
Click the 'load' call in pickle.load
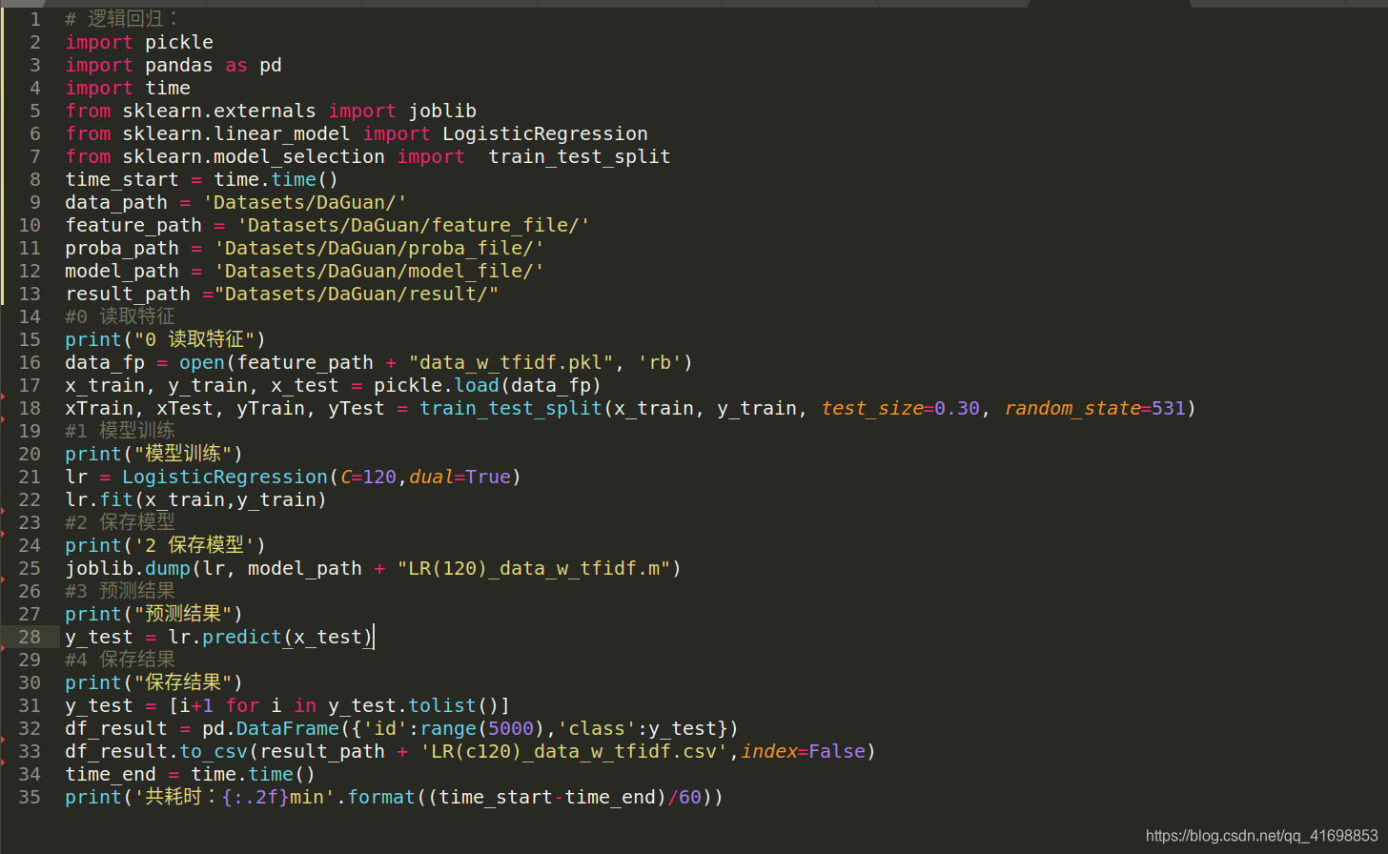[477, 385]
